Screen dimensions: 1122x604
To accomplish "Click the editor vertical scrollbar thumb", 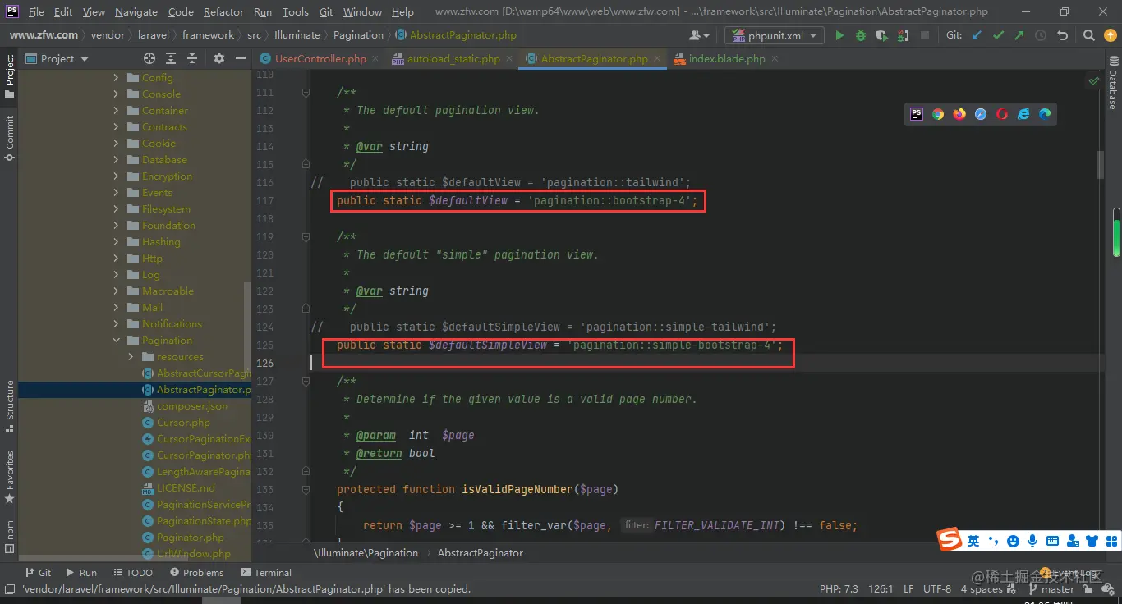I will pos(1101,164).
